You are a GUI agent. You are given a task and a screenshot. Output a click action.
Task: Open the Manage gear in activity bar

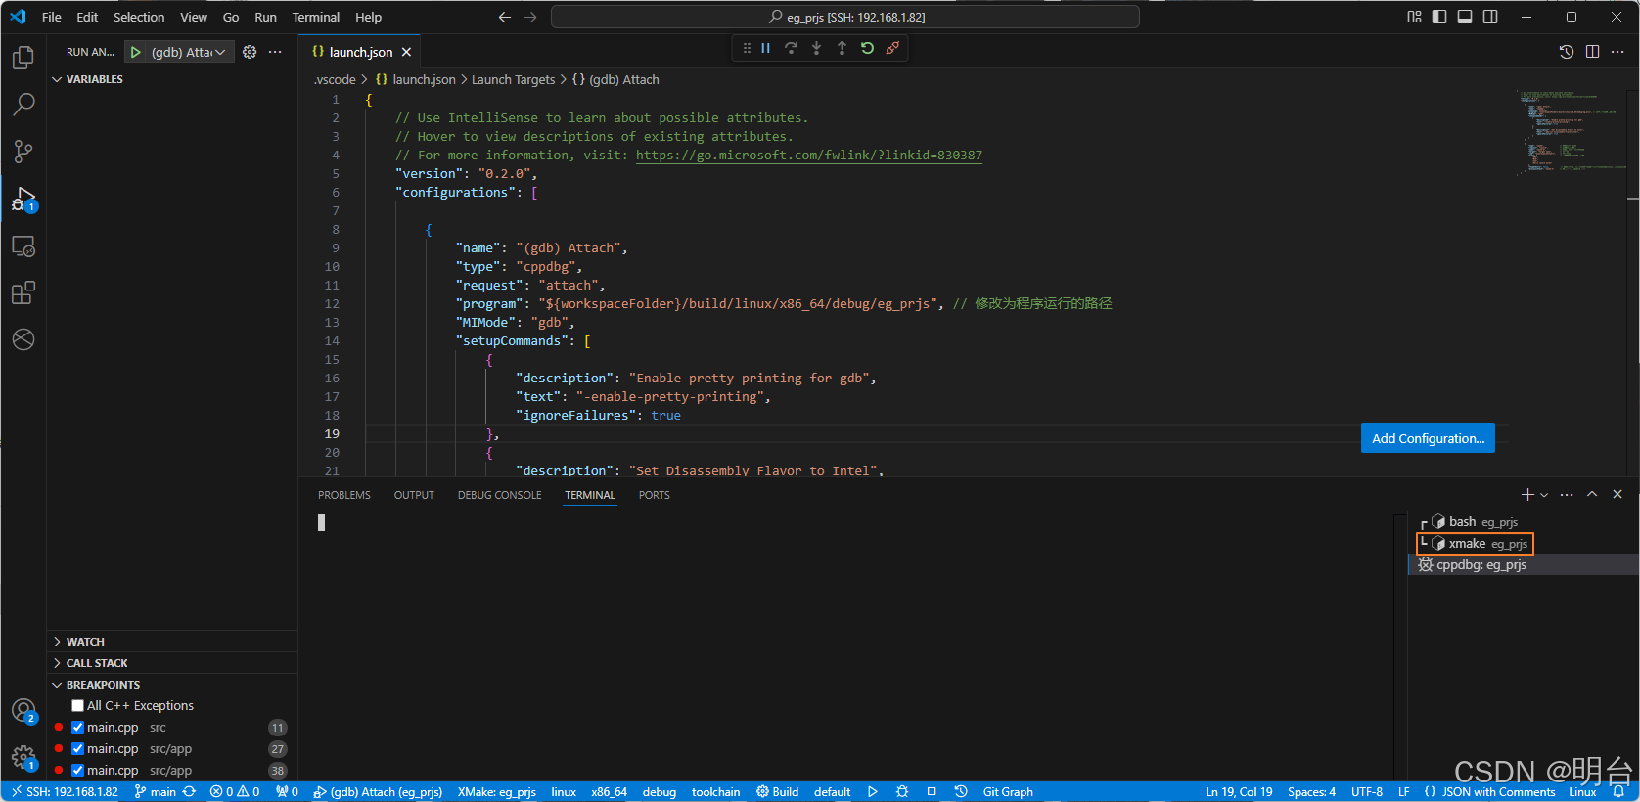click(x=23, y=758)
